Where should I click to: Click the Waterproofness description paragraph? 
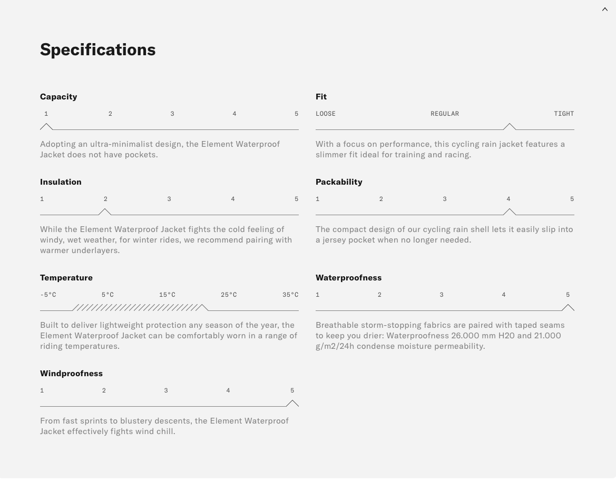(440, 336)
